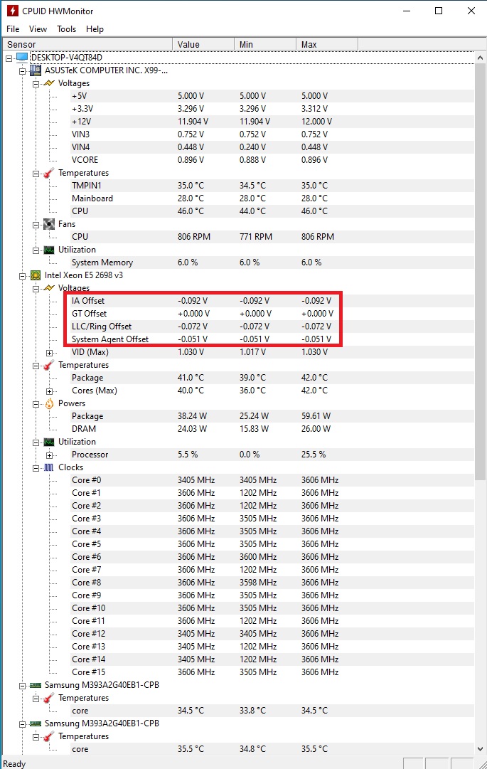Select the System Agent Offset row
The width and height of the screenshot is (487, 769).
click(x=272, y=339)
